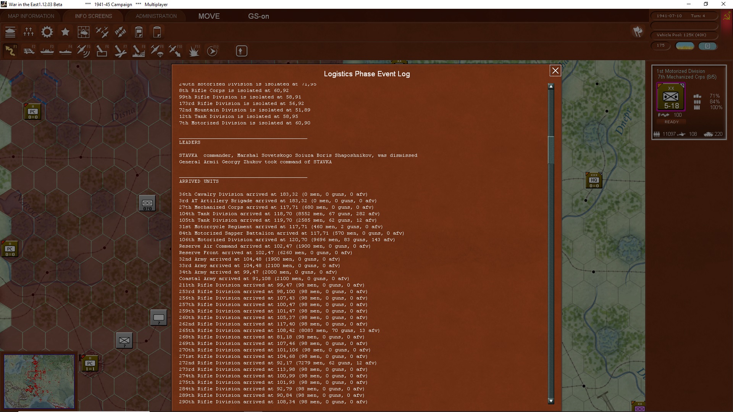This screenshot has width=733, height=412.
Task: Select F8 bomb city mode
Action: pyautogui.click(x=139, y=51)
